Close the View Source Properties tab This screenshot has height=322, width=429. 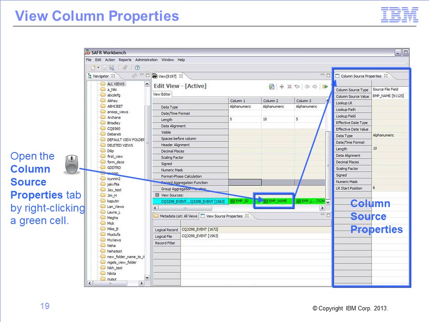pos(247,216)
